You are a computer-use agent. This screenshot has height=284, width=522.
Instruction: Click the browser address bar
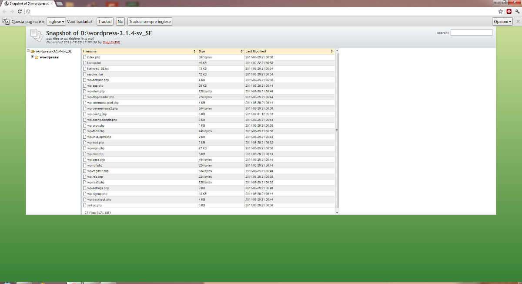(261, 11)
